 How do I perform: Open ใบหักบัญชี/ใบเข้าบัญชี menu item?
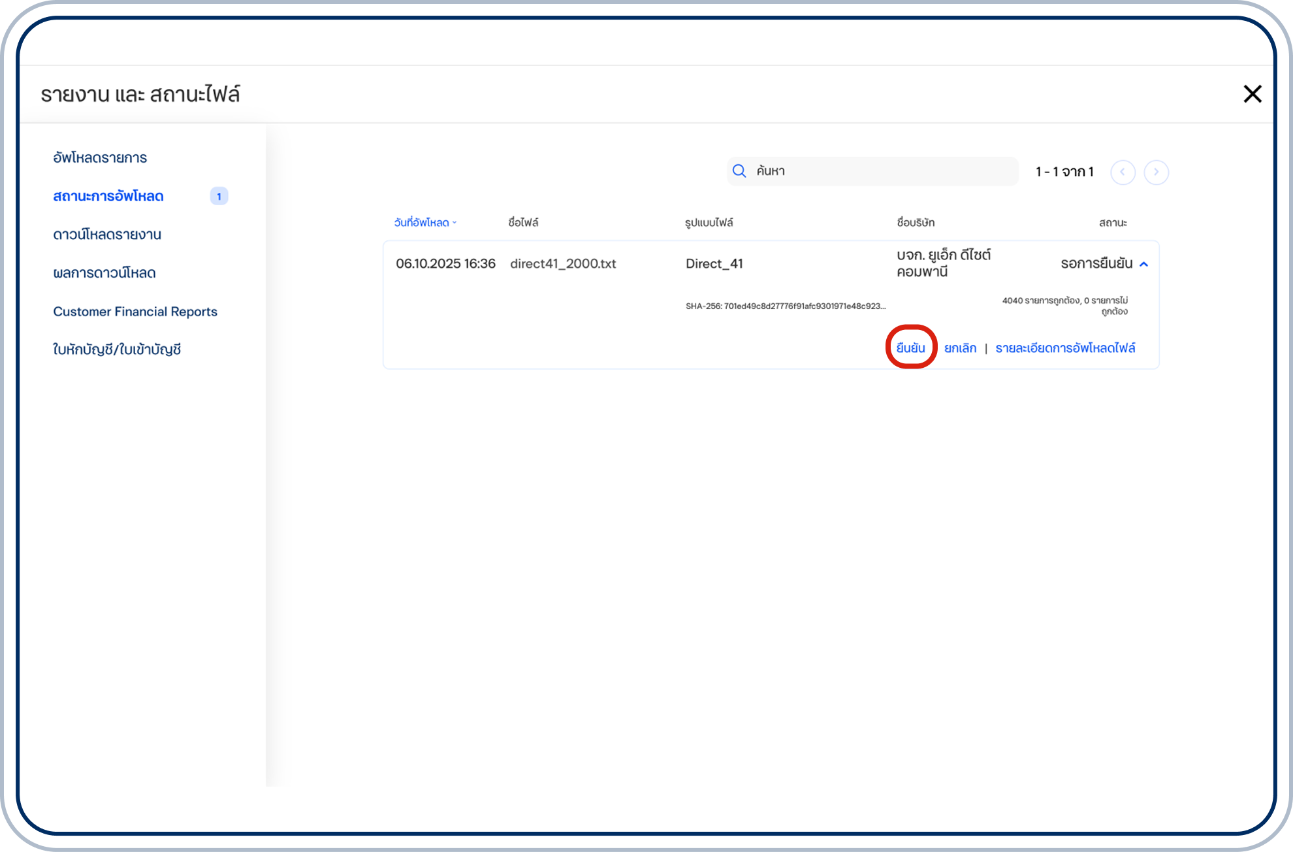point(117,350)
